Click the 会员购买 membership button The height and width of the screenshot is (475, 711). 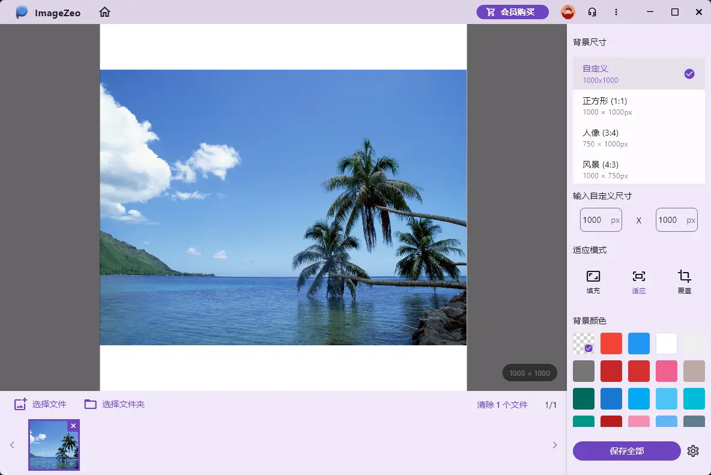tap(512, 12)
